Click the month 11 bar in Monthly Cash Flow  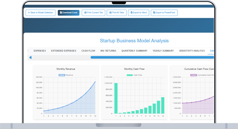point(158,107)
